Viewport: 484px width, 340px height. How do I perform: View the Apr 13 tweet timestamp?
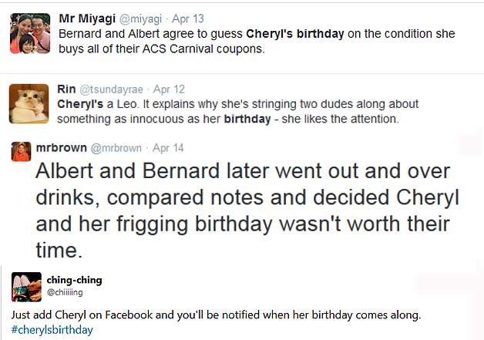[x=188, y=19]
